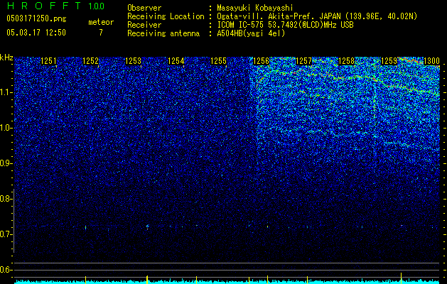Click the Ogata-vill. Akita-Pref. JAPAN location text
The image size is (447, 284).
point(317,16)
